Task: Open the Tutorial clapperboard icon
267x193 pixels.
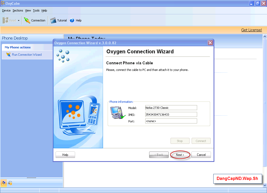Action: point(53,20)
